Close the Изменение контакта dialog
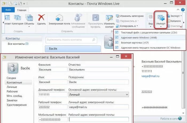Screen dimensions: 187x123 (x=126, y=56)
